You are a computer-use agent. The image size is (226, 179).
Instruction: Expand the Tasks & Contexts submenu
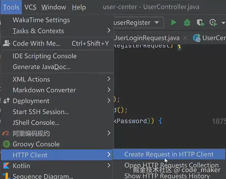click(109, 31)
